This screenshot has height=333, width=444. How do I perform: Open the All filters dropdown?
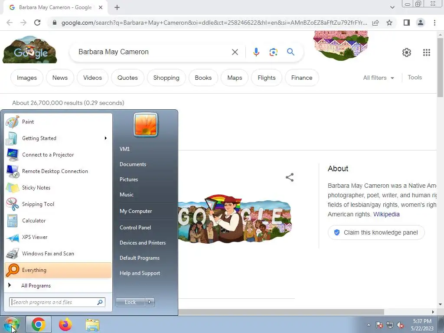click(x=379, y=78)
